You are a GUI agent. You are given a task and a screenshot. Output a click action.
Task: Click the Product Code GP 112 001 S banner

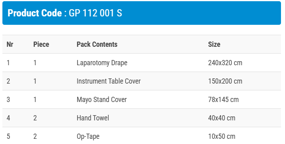coord(142,13)
